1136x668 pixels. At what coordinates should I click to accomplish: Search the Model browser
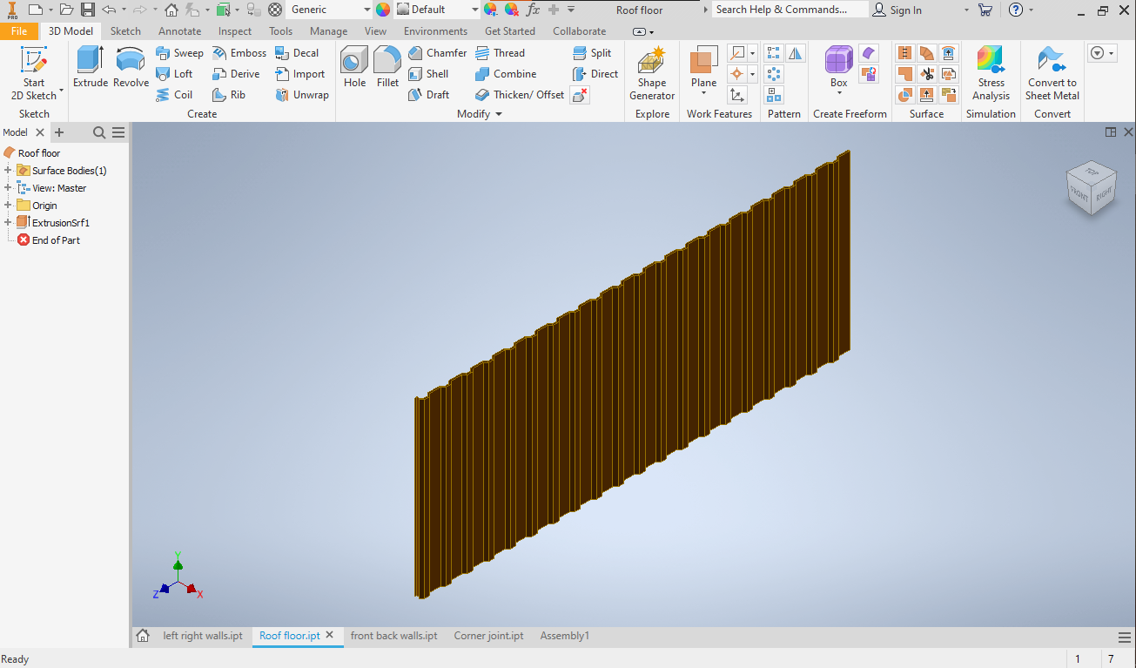tap(99, 132)
